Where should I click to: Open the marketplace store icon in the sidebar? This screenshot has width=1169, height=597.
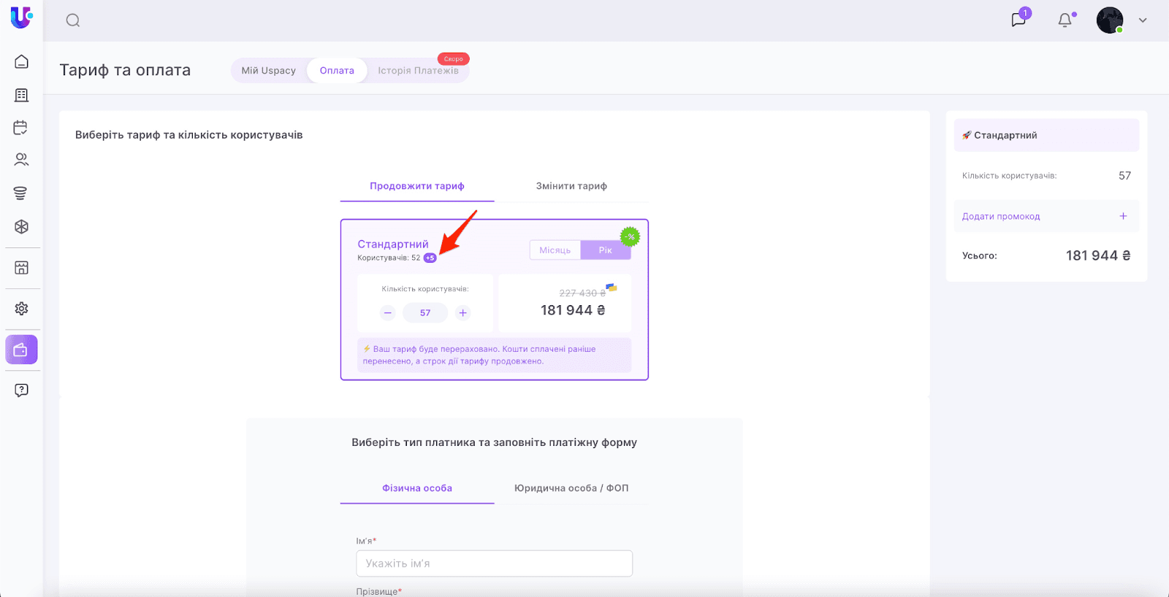(x=21, y=268)
